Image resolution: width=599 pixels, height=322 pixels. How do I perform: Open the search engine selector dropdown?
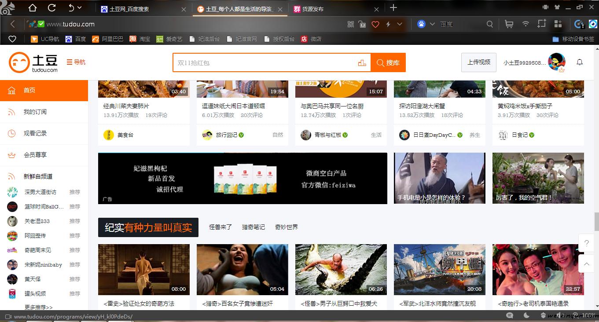432,24
